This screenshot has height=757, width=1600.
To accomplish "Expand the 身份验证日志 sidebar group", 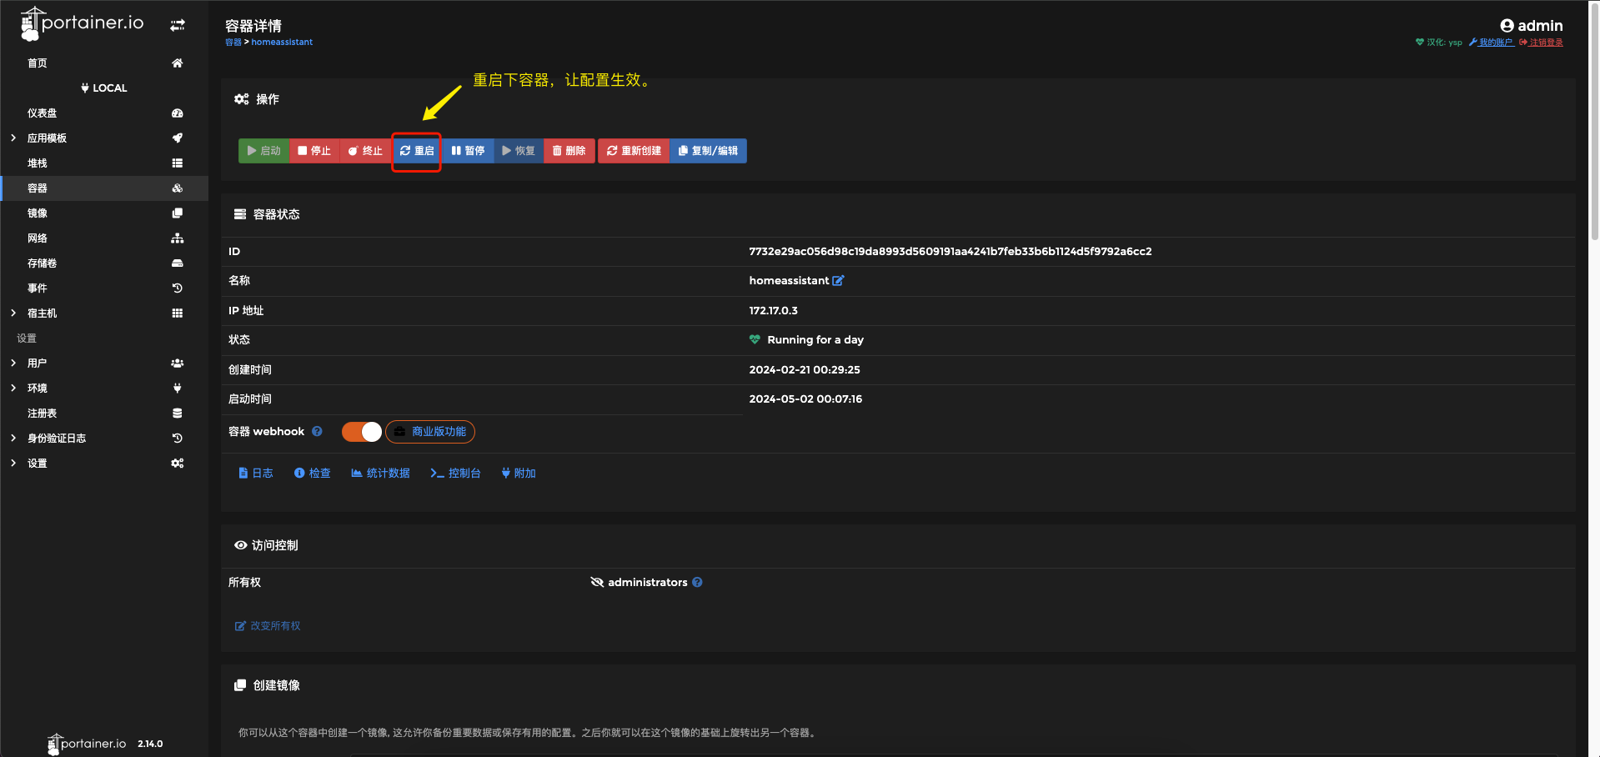I will pos(13,439).
